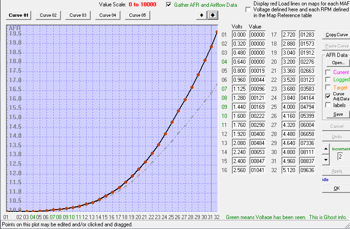The width and height of the screenshot is (350, 229).
Task: Tick the Logged AFR data checkbox
Action: tap(328, 80)
